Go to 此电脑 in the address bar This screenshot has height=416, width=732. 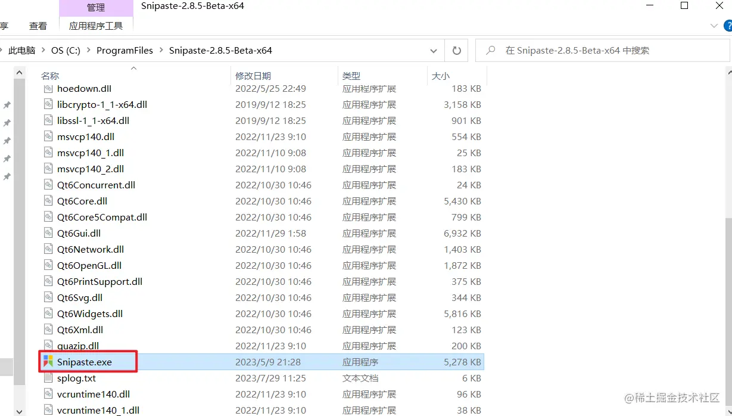click(22, 51)
